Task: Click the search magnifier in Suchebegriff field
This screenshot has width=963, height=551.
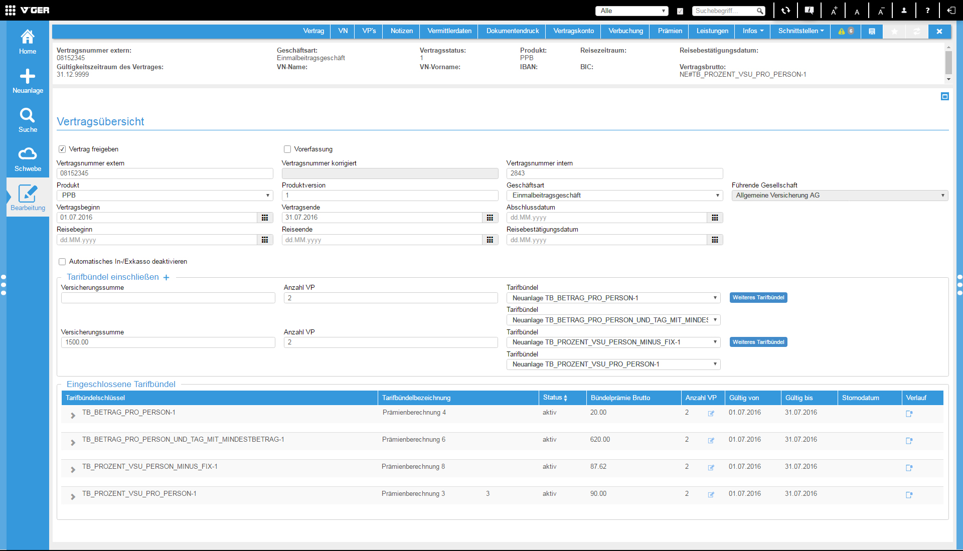Action: tap(760, 11)
